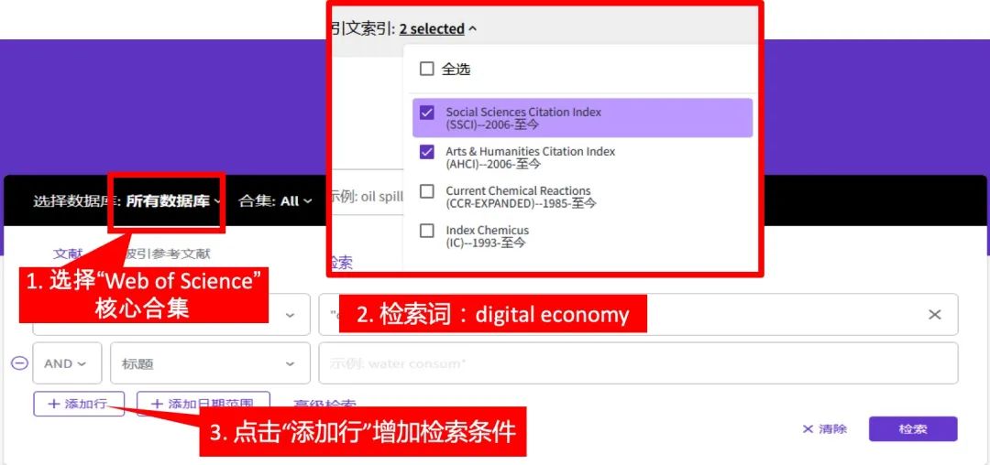The width and height of the screenshot is (990, 465).
Task: Switch to the 被引参考文献 tab
Action: point(168,254)
